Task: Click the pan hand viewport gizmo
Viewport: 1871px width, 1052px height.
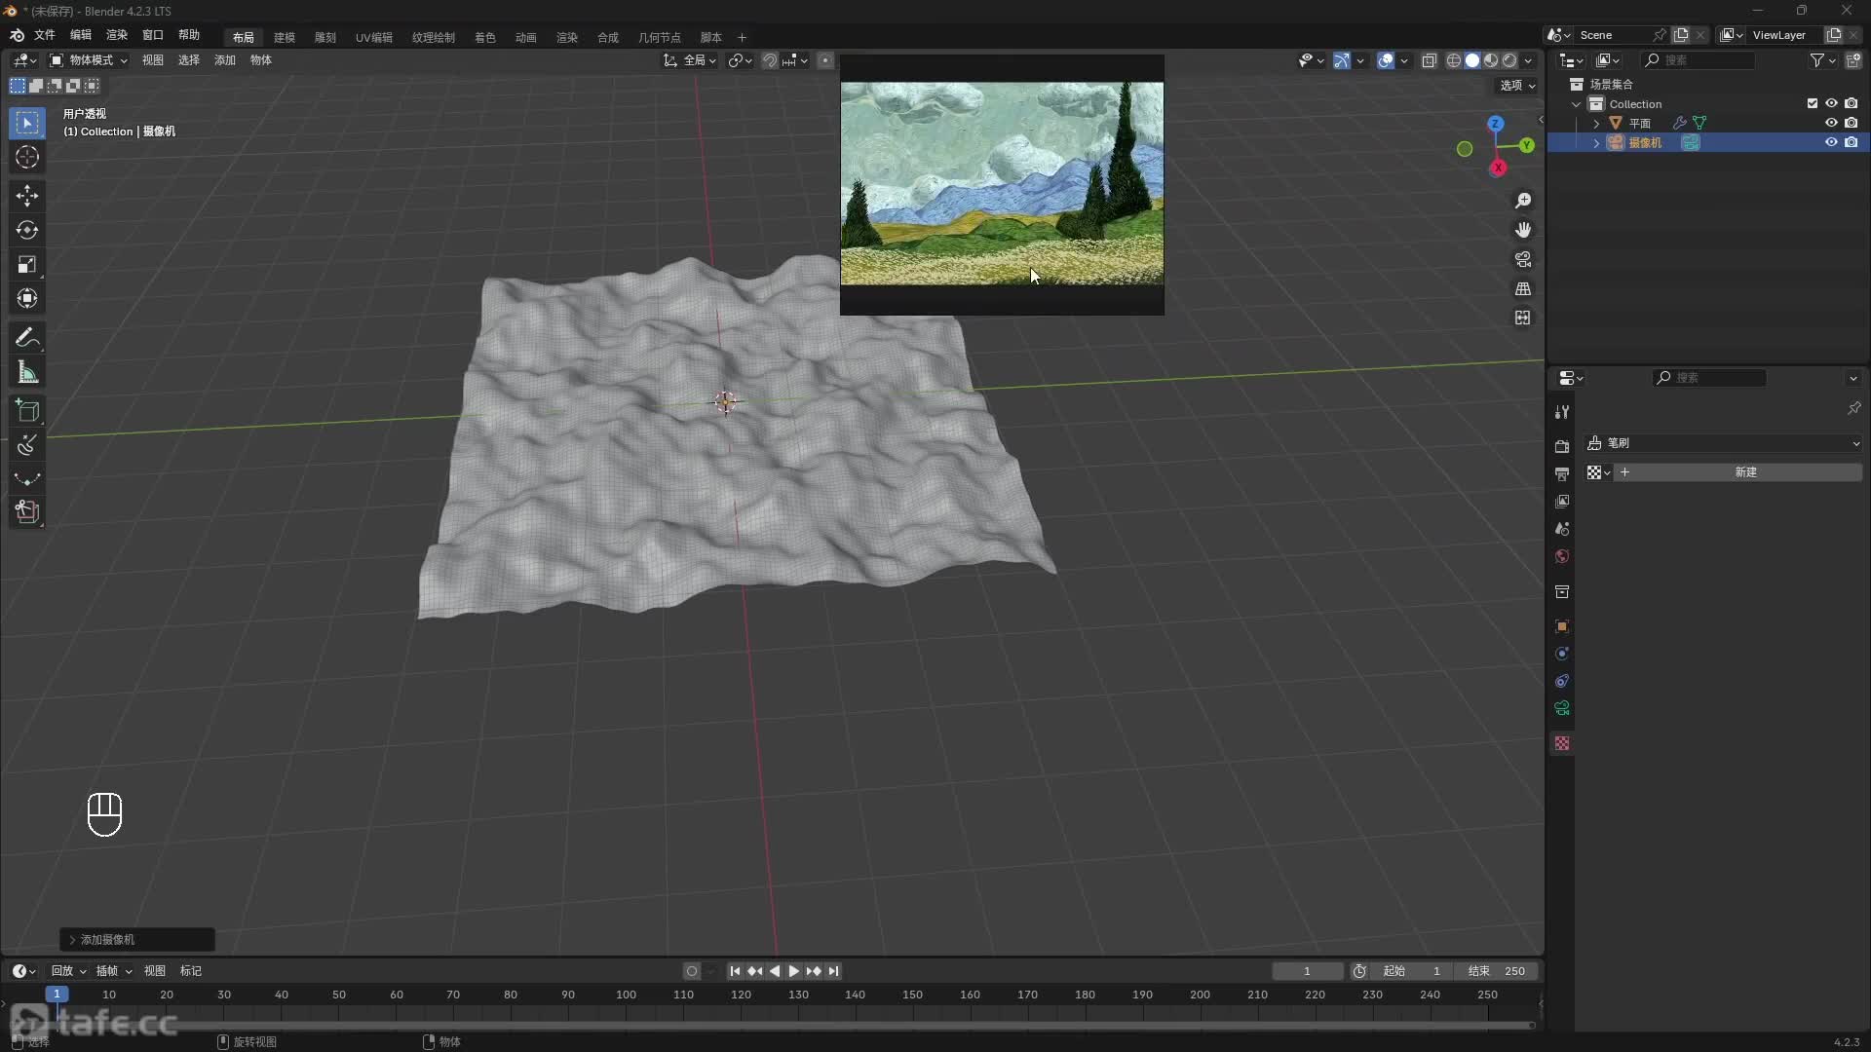Action: (x=1523, y=230)
